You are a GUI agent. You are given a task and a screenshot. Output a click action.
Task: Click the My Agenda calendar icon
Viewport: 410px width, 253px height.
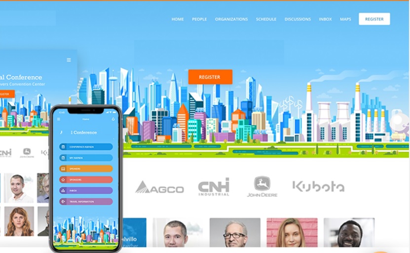click(x=63, y=158)
